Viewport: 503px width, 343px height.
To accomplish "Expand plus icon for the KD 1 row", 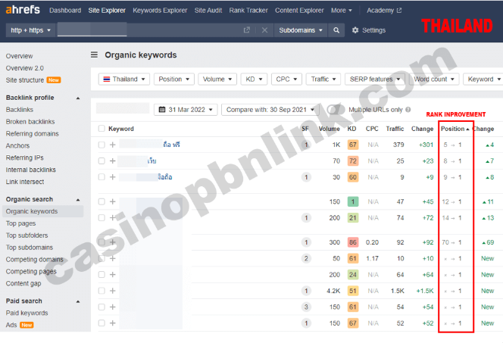I will [113, 201].
